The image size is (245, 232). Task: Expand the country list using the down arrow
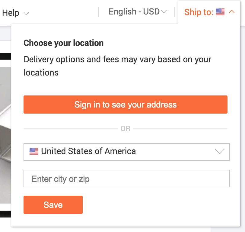tap(220, 152)
